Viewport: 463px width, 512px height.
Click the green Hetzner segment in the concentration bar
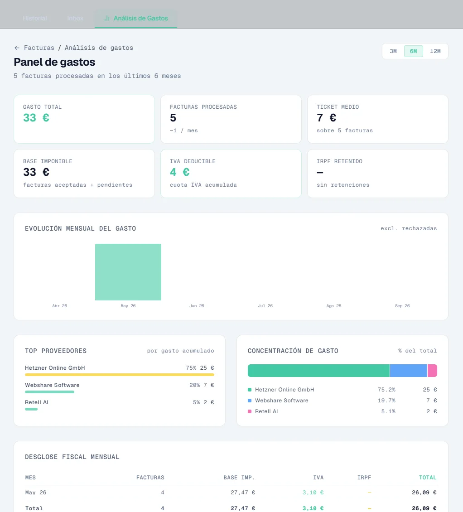[x=318, y=371]
